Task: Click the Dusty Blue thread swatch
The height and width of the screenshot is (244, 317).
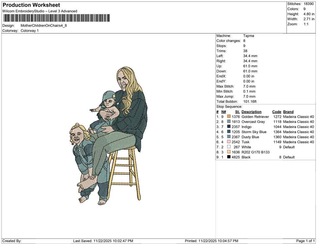Action: pyautogui.click(x=229, y=137)
